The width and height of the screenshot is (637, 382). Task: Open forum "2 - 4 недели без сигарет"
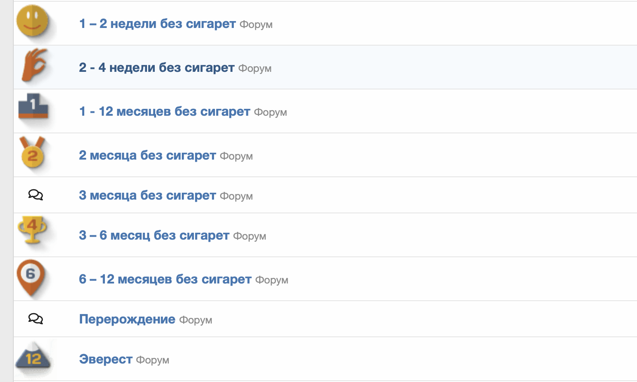(156, 68)
